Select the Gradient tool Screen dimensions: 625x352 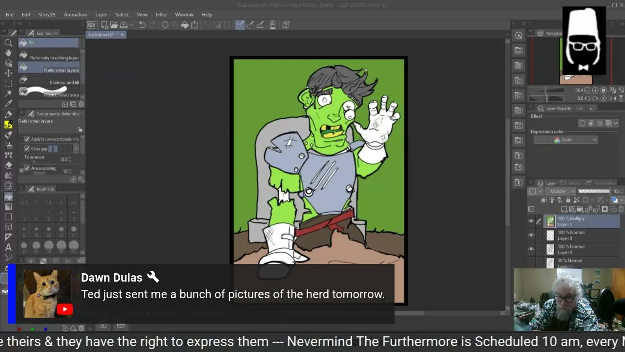click(x=8, y=206)
